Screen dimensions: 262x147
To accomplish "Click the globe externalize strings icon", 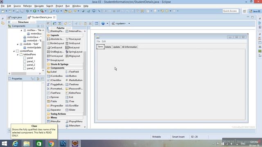I will (x=103, y=24).
